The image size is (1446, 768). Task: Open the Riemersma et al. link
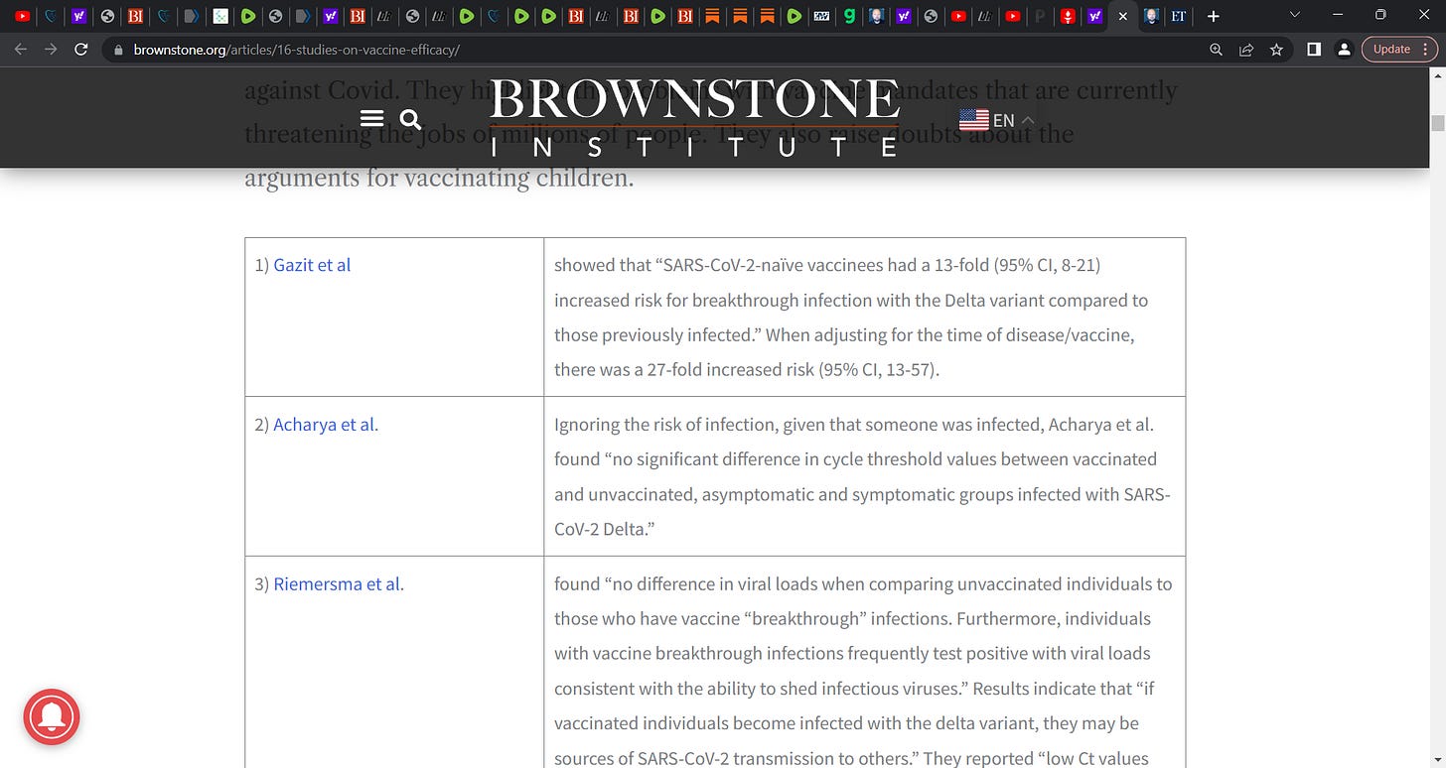pos(339,584)
